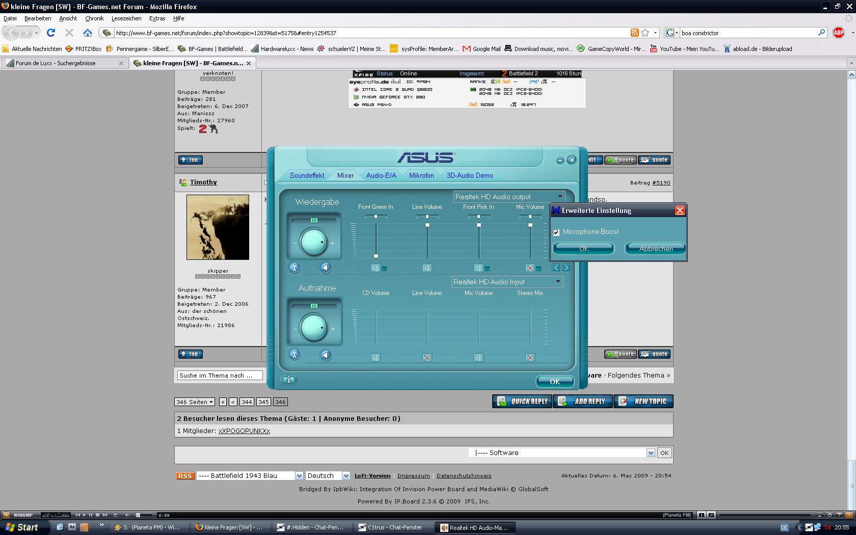Open xXPOGOPUNKXx member link
856x535 pixels.
[244, 431]
